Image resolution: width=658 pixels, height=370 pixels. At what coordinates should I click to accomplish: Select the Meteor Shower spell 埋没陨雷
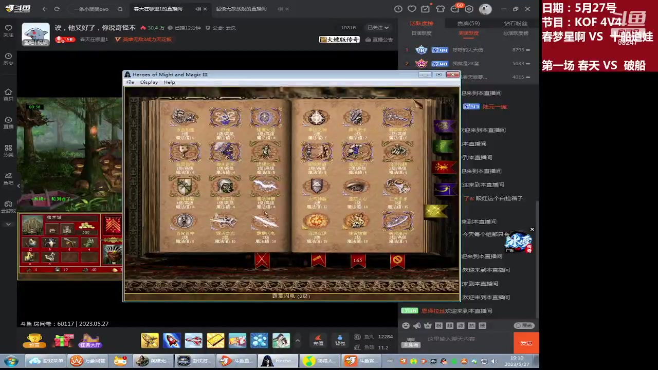pyautogui.click(x=357, y=221)
